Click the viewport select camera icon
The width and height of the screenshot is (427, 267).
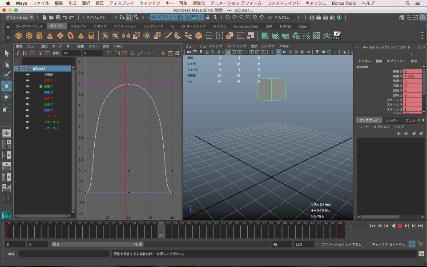[x=189, y=52]
